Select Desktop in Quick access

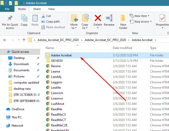[19, 58]
